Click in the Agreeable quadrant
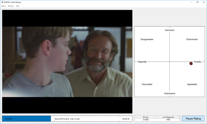 [192, 84]
